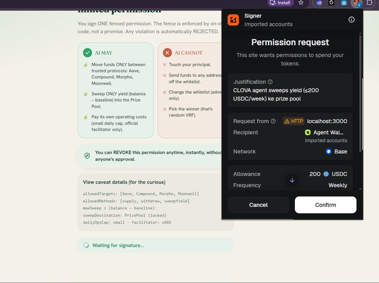Image resolution: width=379 pixels, height=283 pixels.
Task: Open the MetaMask fox extension icon
Action: [357, 3]
